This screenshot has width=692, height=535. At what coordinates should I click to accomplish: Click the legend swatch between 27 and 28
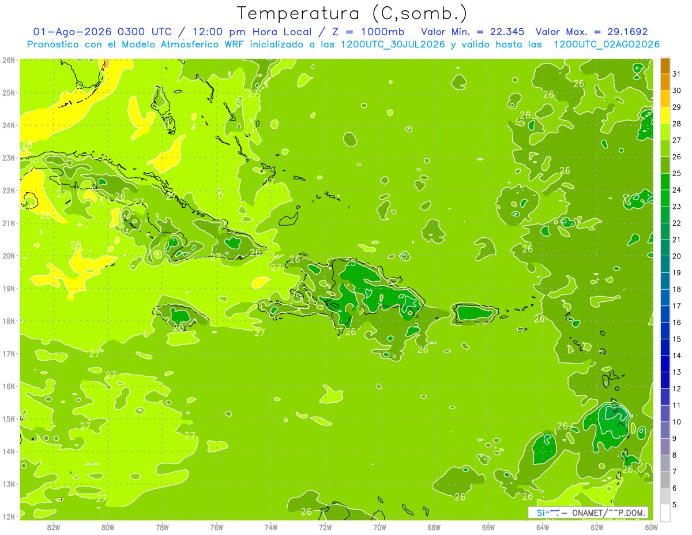(665, 132)
